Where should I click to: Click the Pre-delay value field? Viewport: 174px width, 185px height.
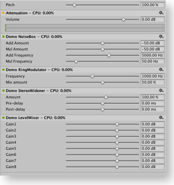152,103
